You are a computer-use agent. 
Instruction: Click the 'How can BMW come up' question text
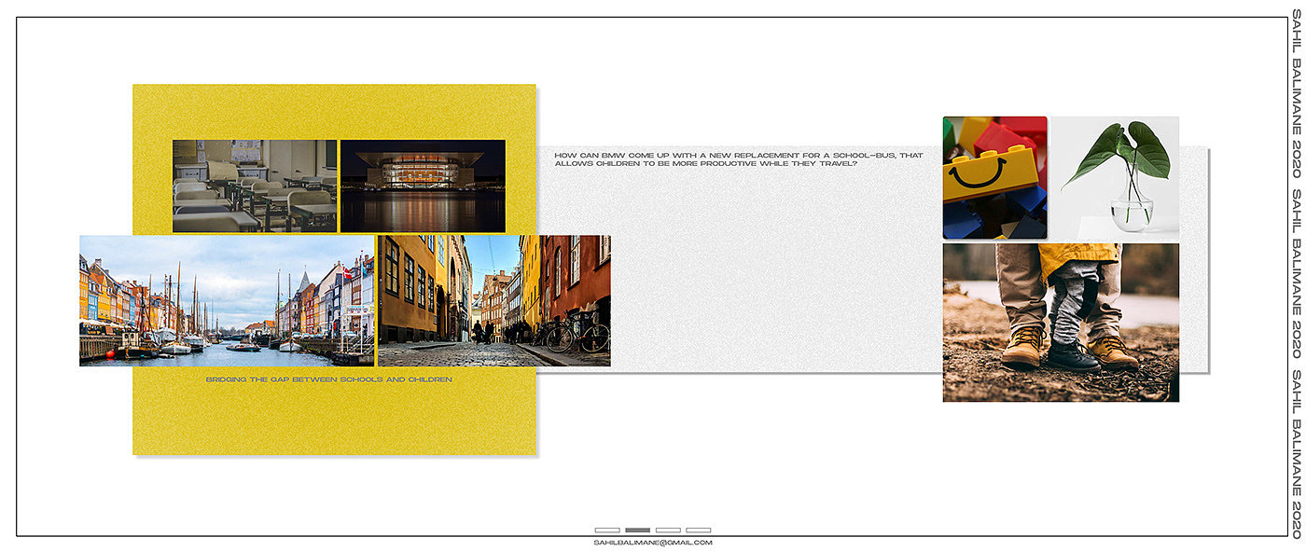752,159
